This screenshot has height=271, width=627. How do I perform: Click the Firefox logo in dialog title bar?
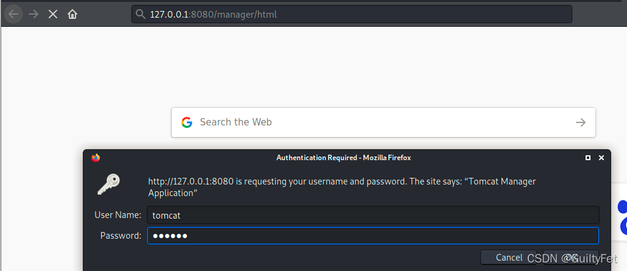(96, 158)
